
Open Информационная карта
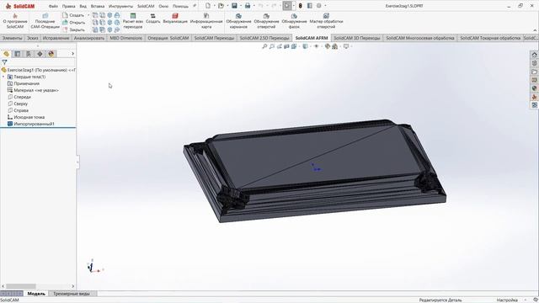click(206, 21)
